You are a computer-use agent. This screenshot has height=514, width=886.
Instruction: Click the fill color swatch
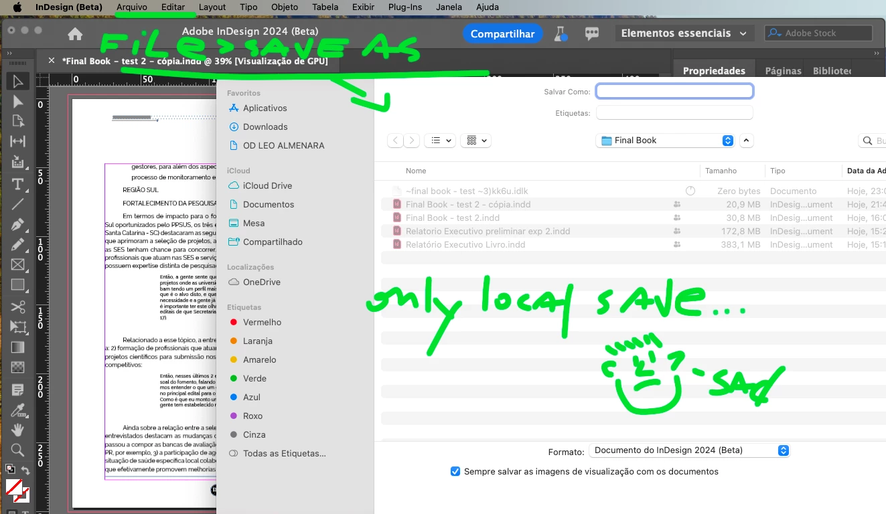point(13,488)
